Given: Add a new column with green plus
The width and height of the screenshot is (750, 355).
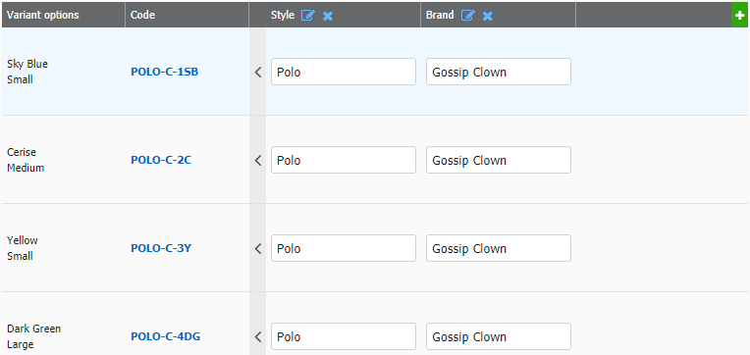Looking at the screenshot, I should (x=740, y=16).
